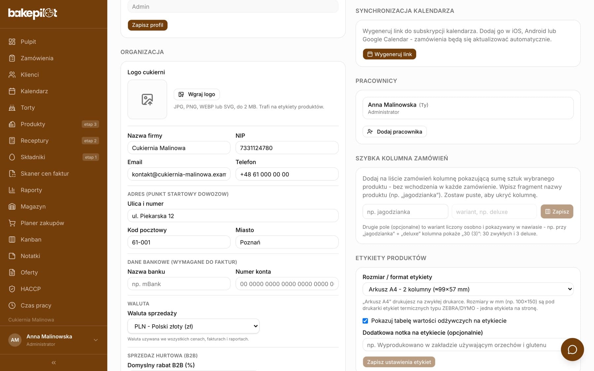Focus the Nazwa firmy input field
This screenshot has height=371, width=594.
point(179,148)
